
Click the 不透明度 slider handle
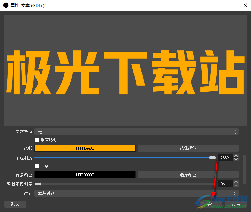coord(212,158)
